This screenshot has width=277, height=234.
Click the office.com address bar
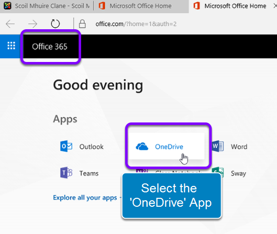pyautogui.click(x=136, y=24)
